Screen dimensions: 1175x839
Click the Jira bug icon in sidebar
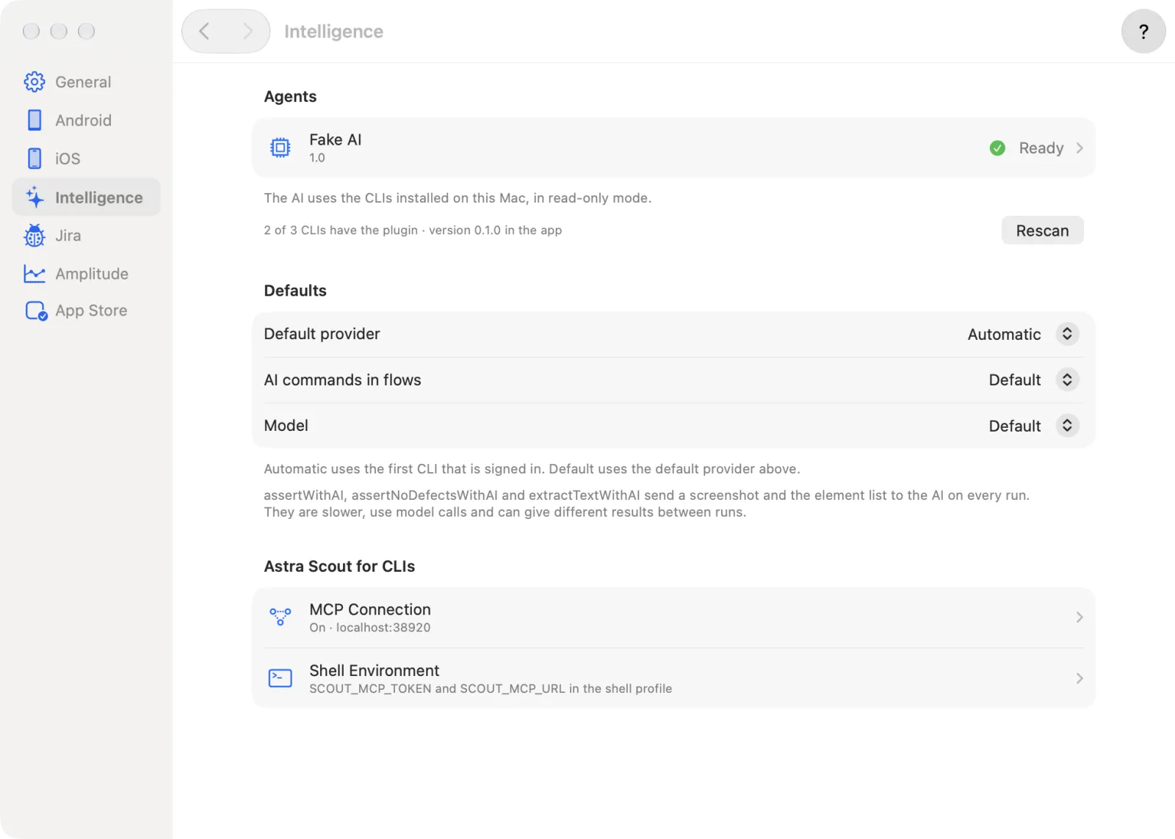coord(35,236)
